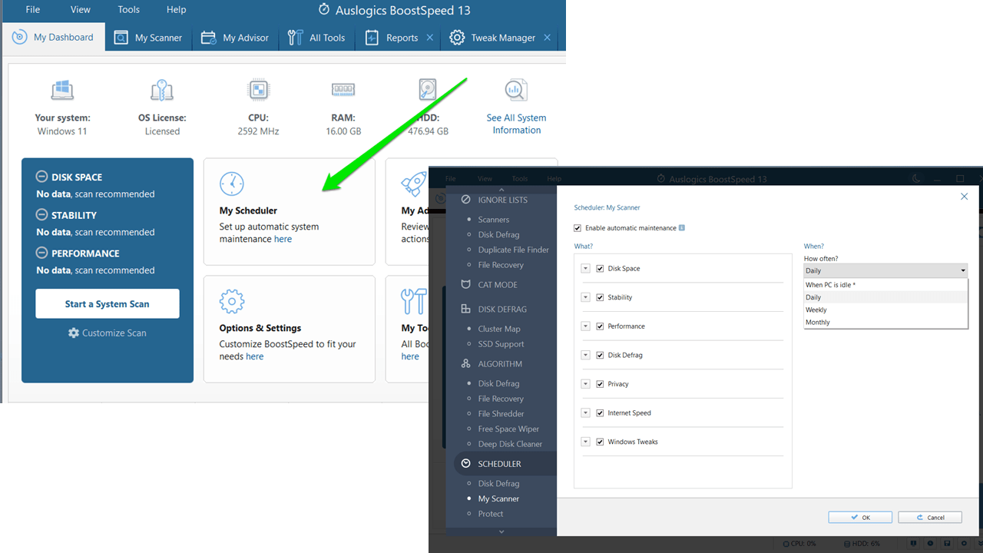The height and width of the screenshot is (553, 983).
Task: Click the RAM memory stick icon
Action: 343,90
